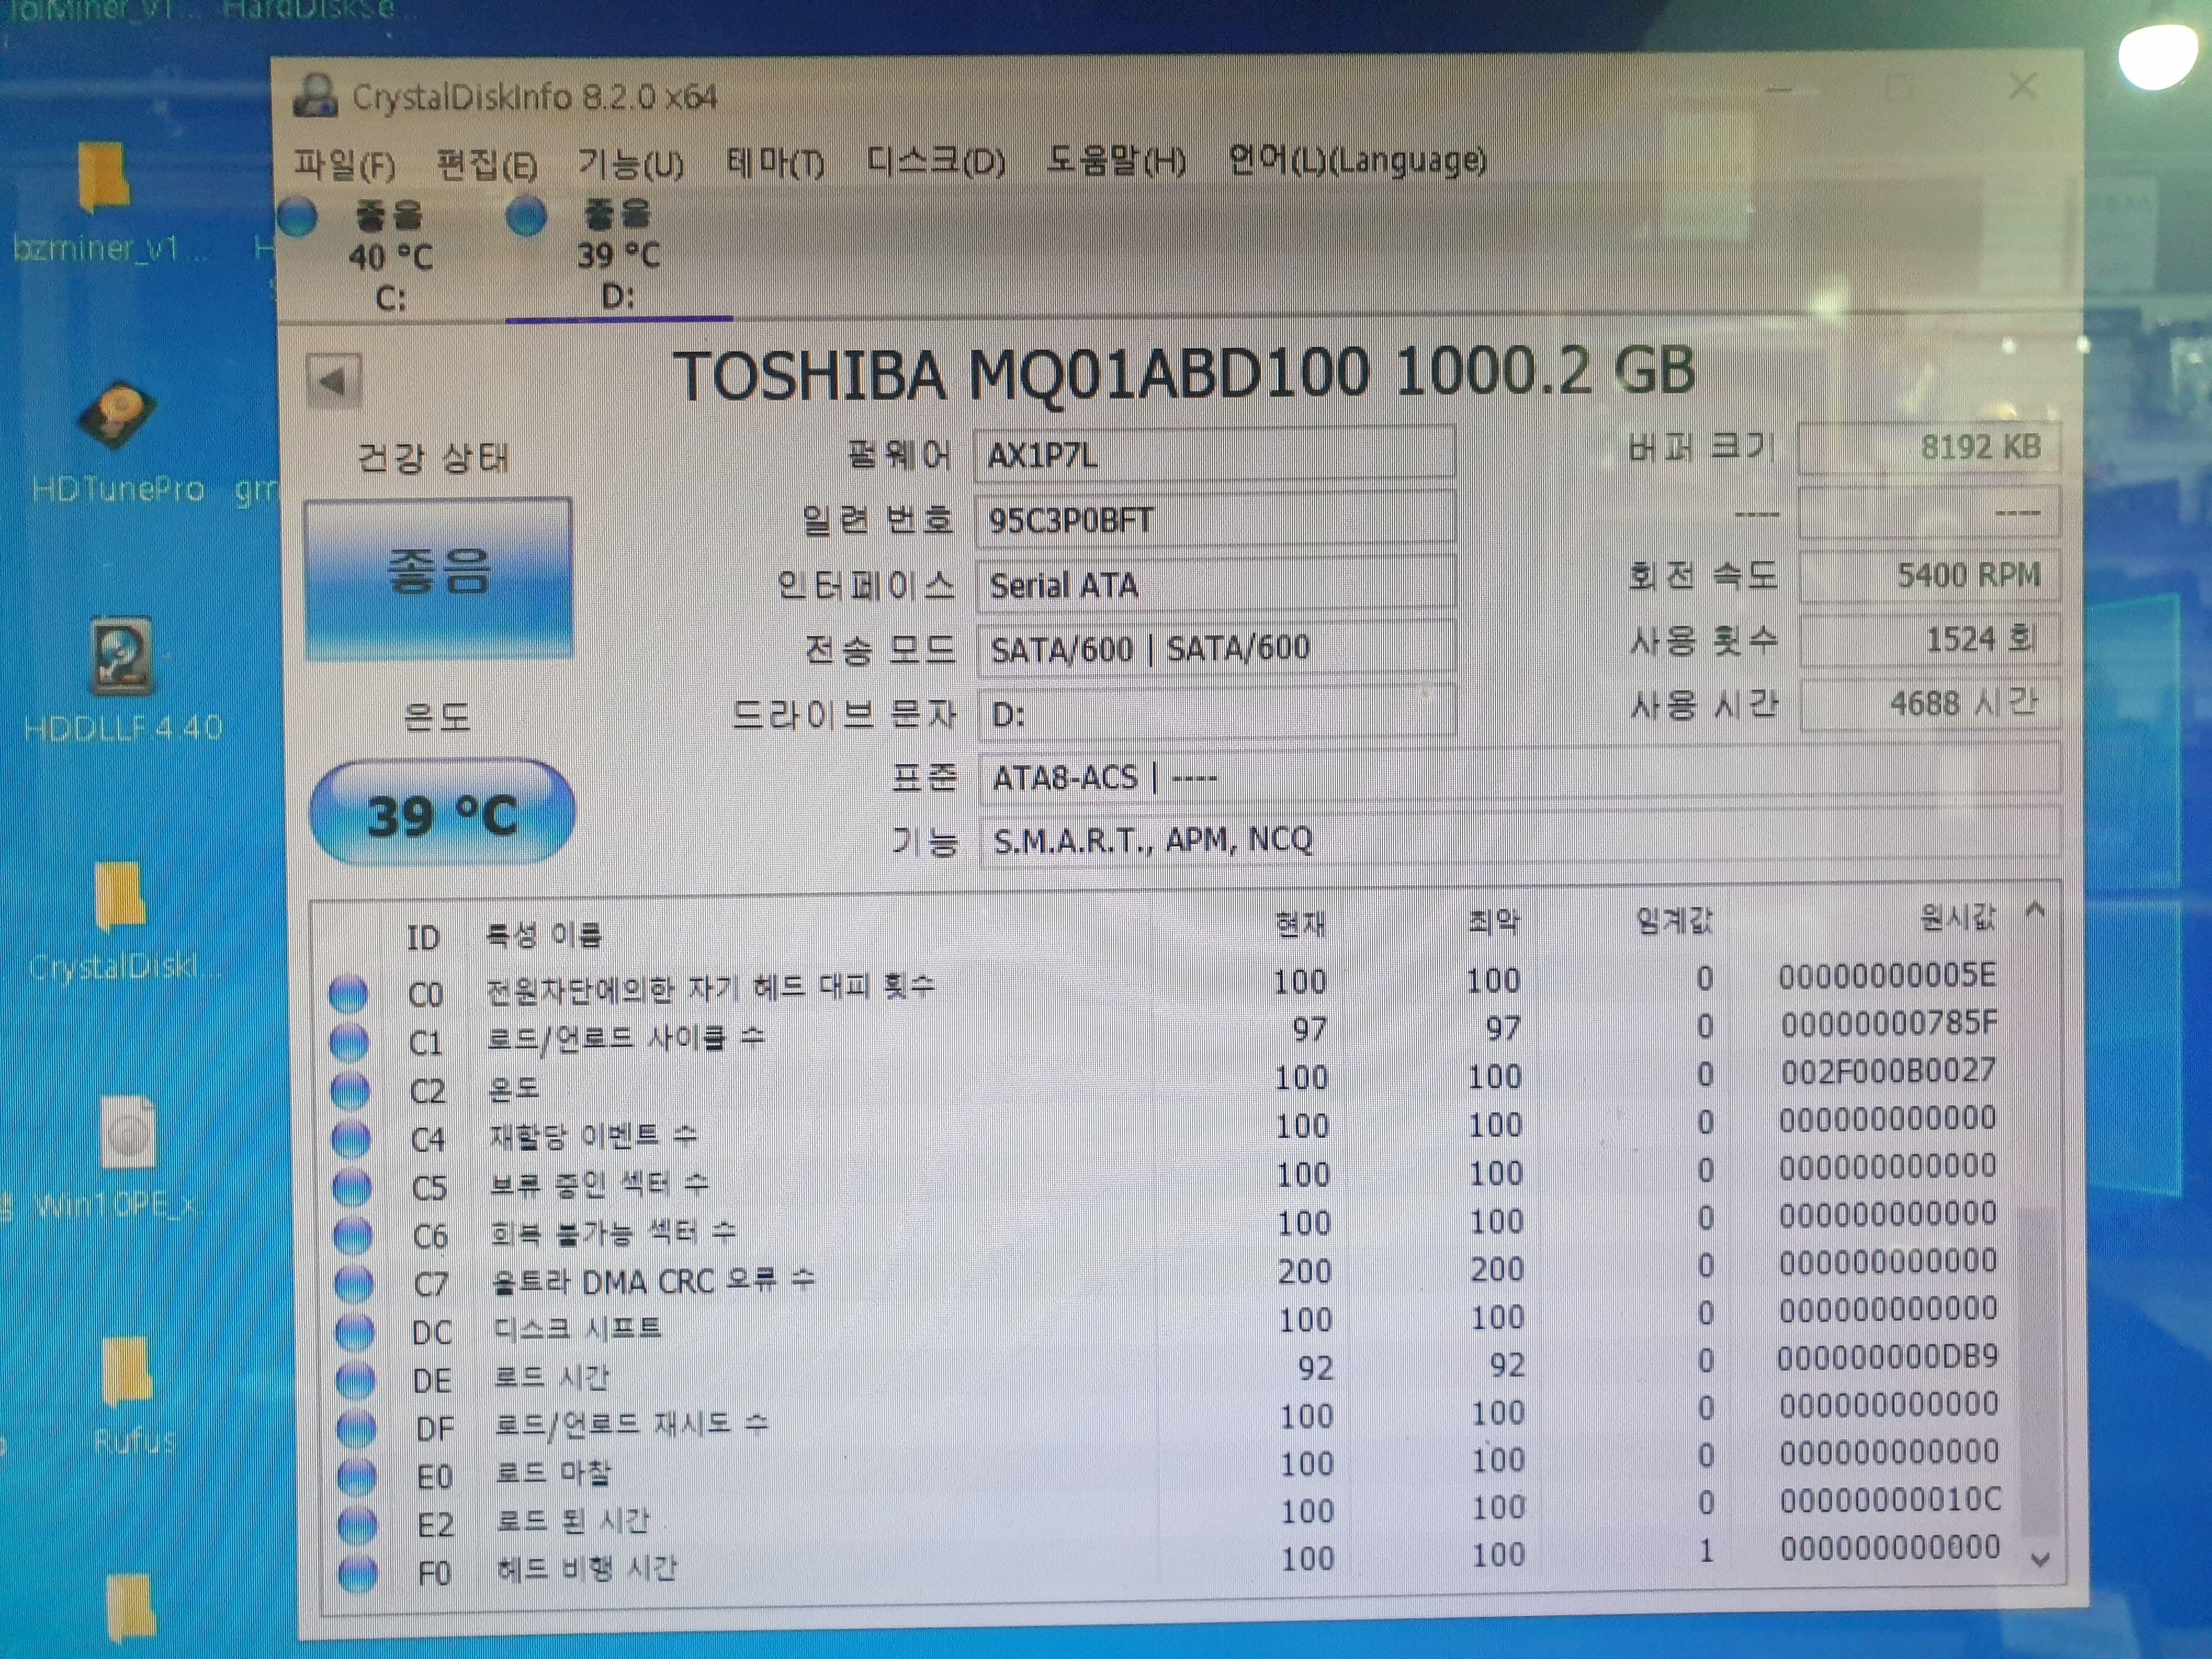
Task: Select the D: drive tab at 39 °C
Action: pyautogui.click(x=618, y=255)
